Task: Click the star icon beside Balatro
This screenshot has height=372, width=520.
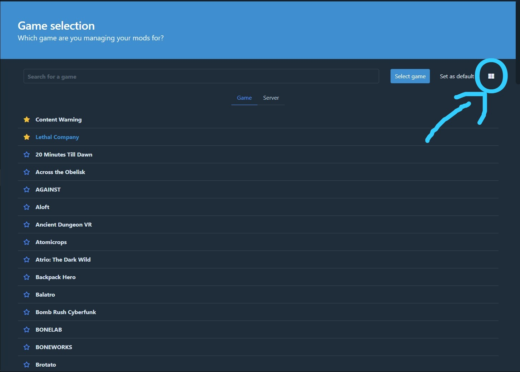Action: 26,294
